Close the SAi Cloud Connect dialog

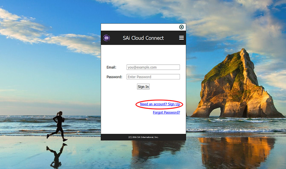pyautogui.click(x=181, y=27)
